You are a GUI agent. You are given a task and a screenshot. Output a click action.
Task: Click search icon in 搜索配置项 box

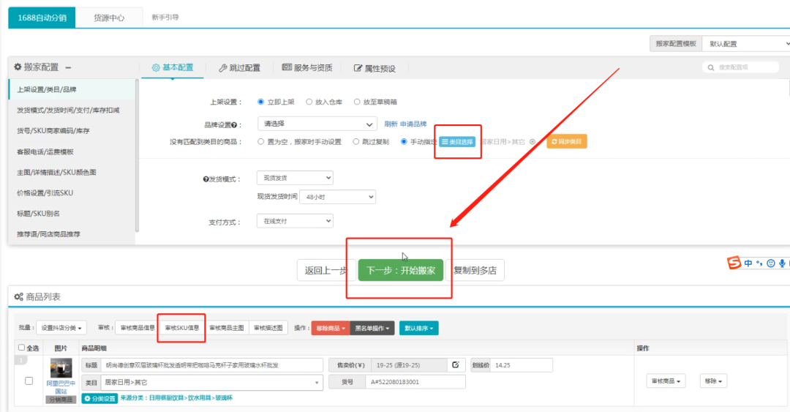pos(711,67)
